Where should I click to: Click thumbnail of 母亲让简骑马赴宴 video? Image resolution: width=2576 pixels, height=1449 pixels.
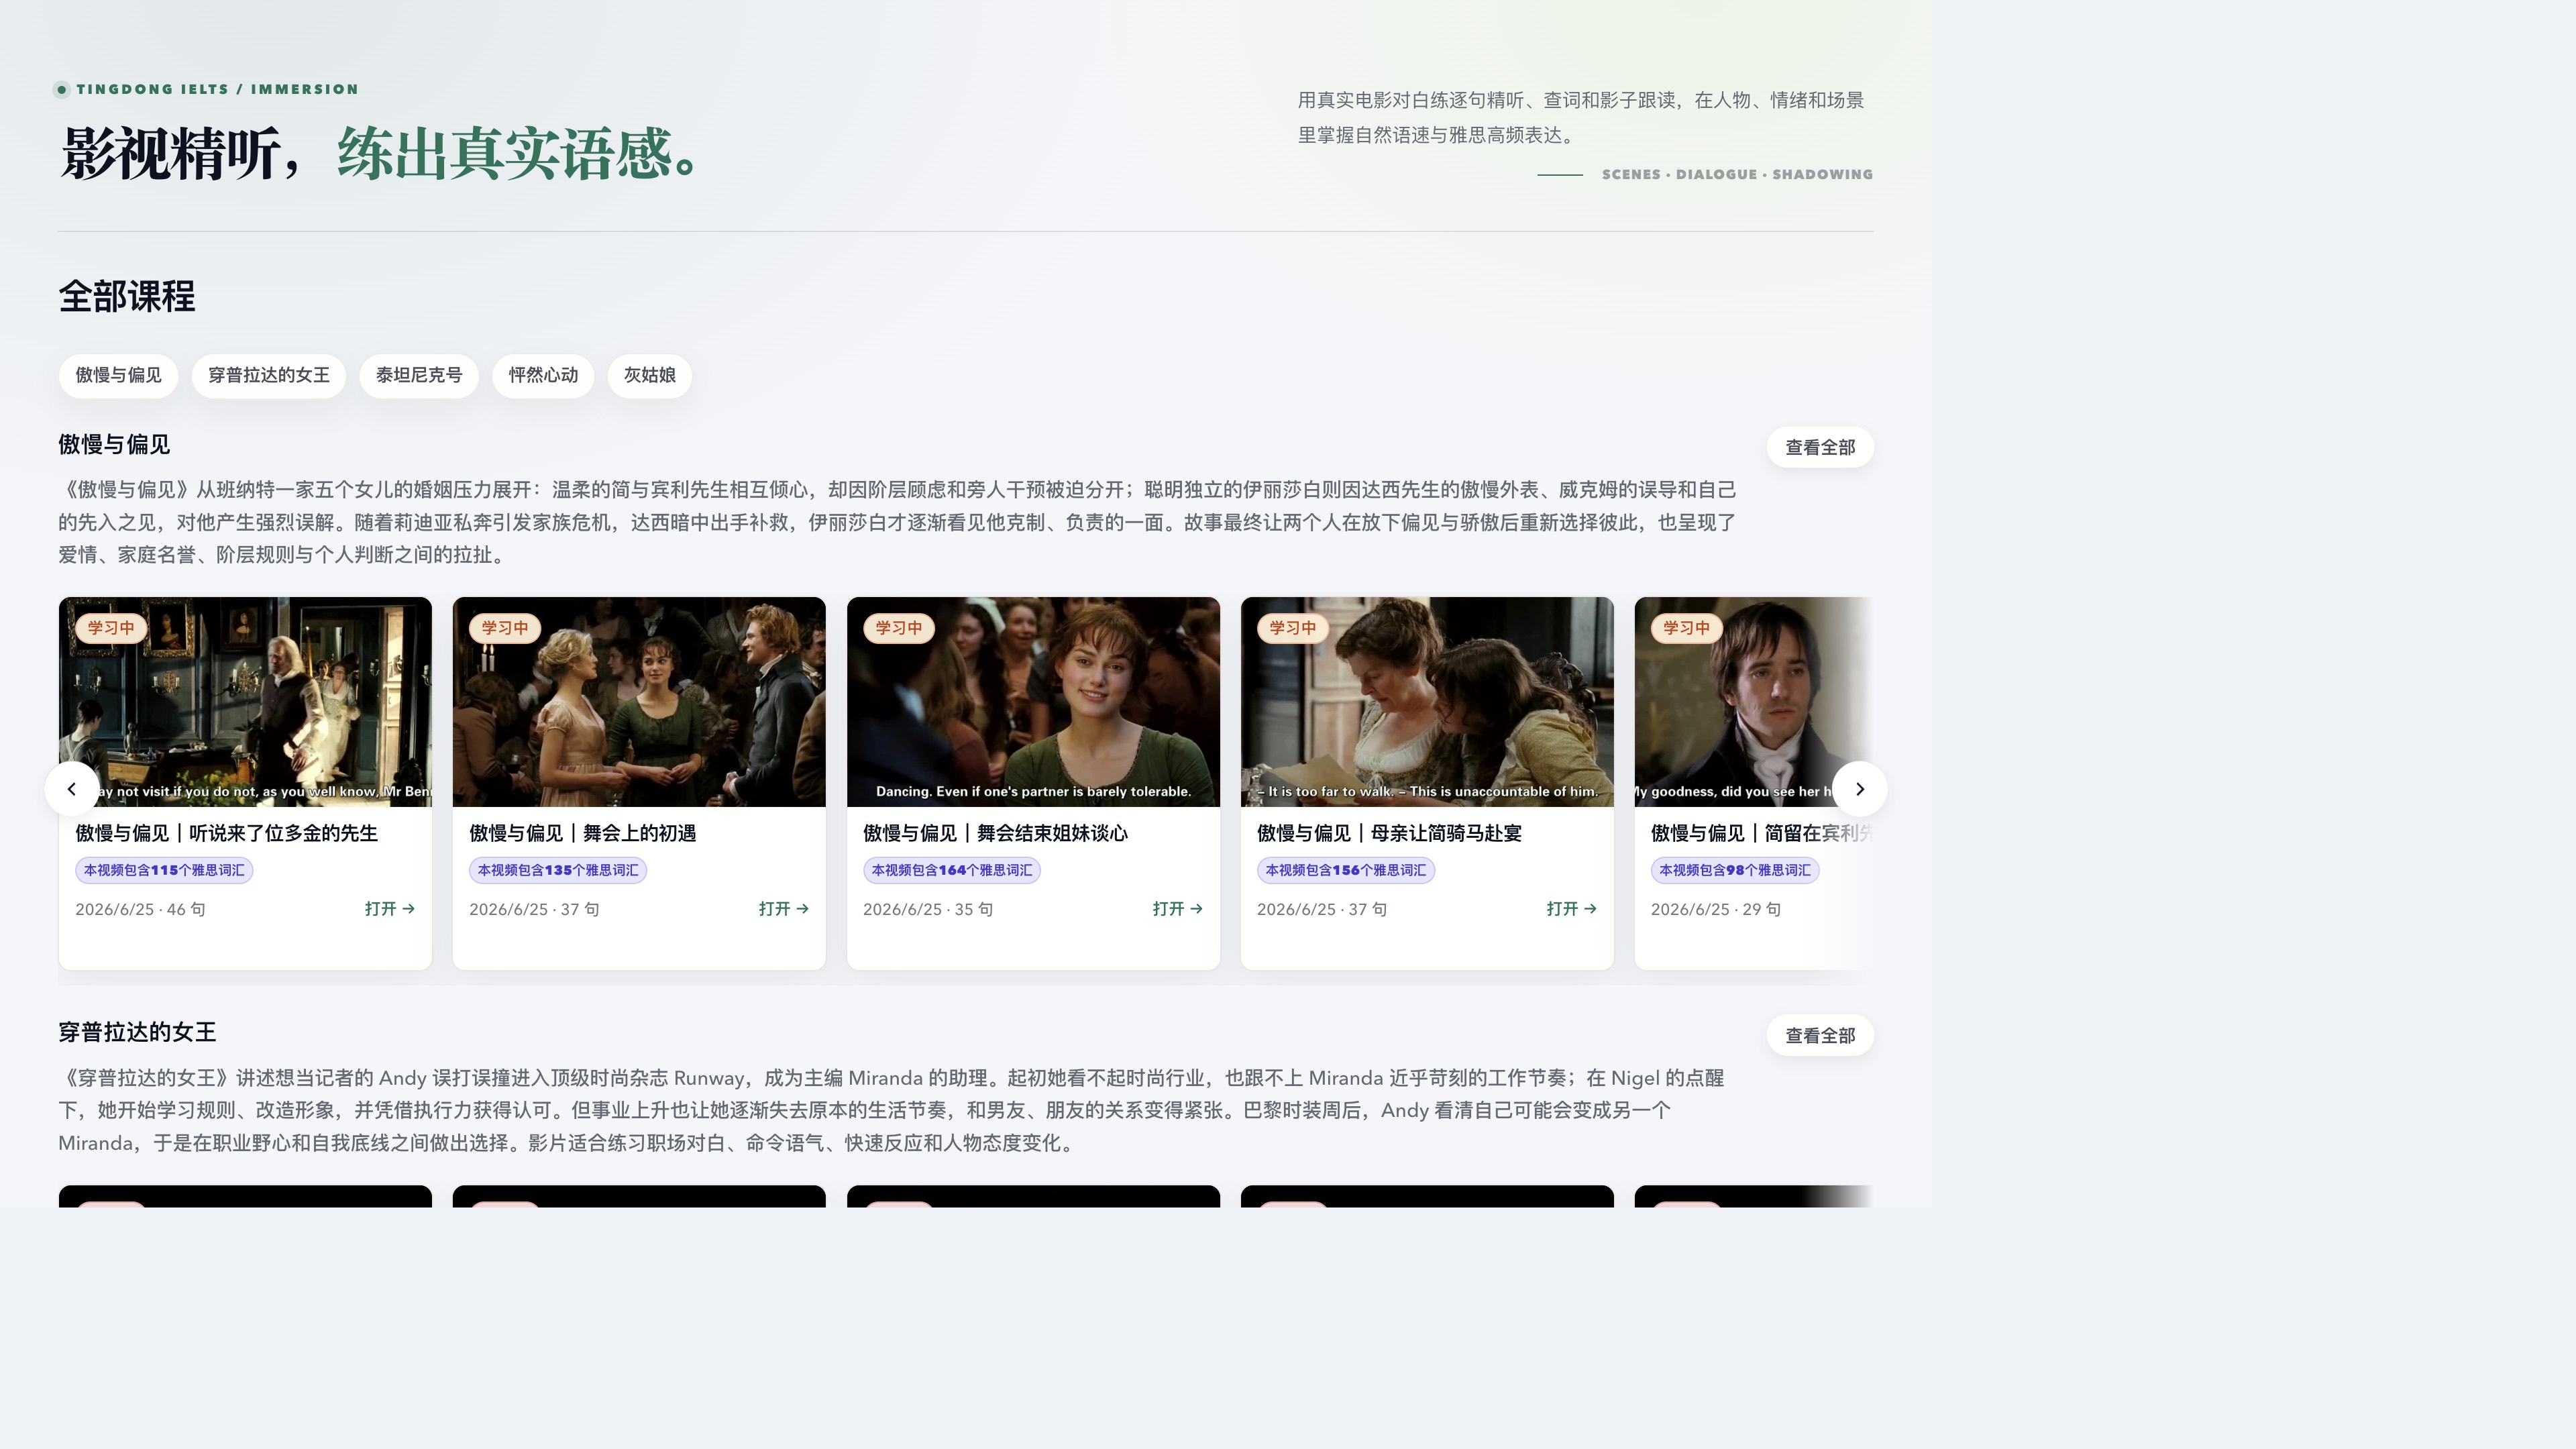pyautogui.click(x=1427, y=702)
